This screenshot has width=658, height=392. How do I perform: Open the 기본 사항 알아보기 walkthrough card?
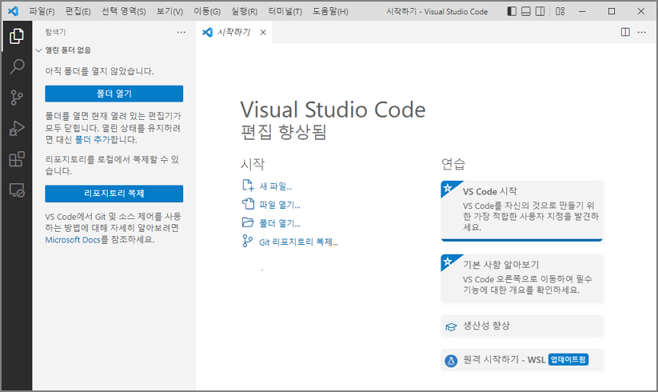click(522, 278)
